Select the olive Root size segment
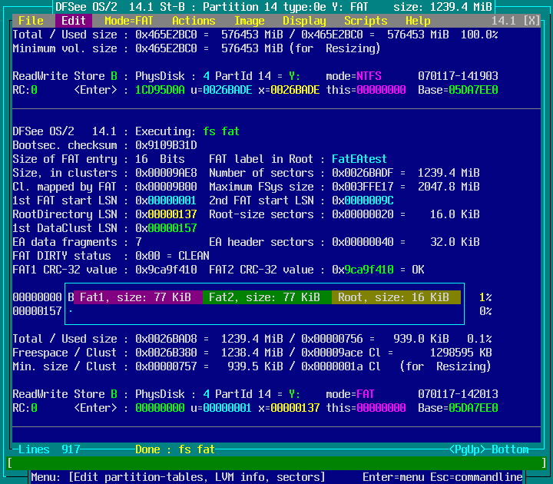The width and height of the screenshot is (553, 484). (396, 297)
